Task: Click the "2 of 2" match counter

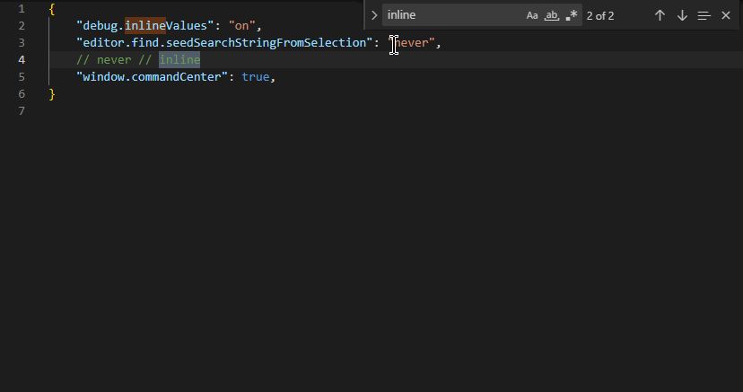Action: click(x=600, y=15)
